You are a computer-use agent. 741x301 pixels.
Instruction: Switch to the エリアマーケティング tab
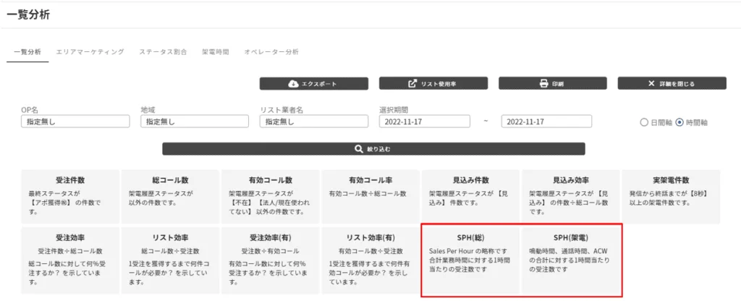[90, 52]
